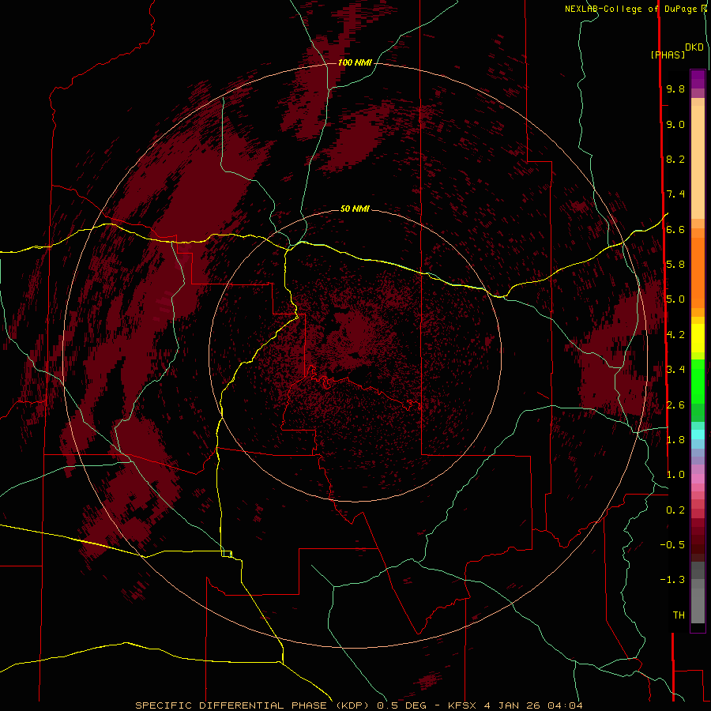Click the 6.6 value on the color scale

[x=675, y=229]
